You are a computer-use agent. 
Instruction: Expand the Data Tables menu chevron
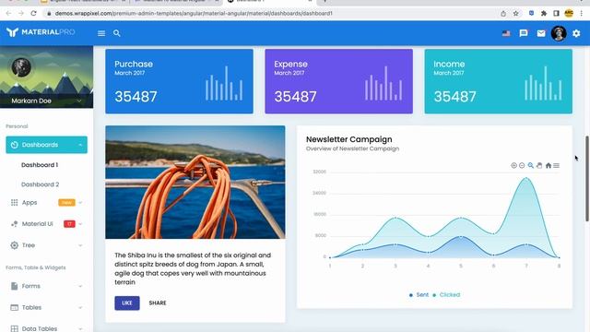(80, 328)
